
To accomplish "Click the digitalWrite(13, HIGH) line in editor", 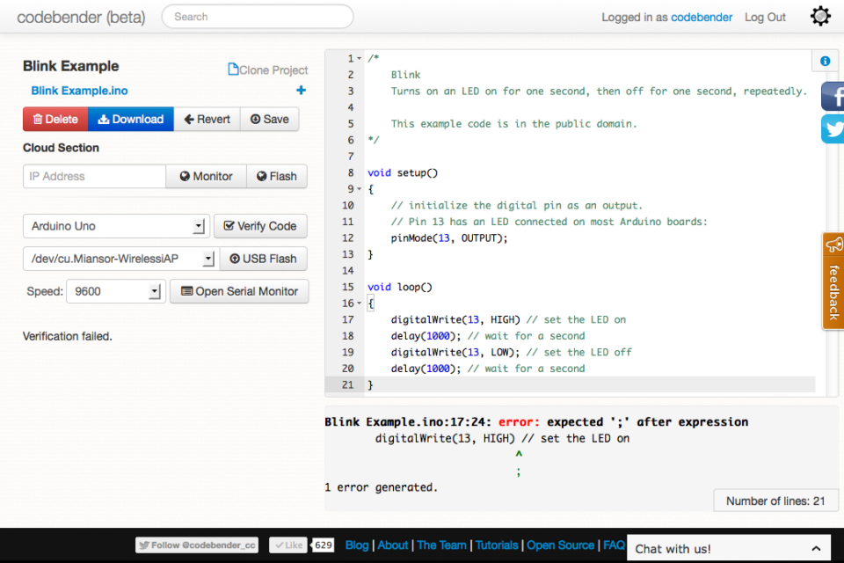I will click(509, 319).
